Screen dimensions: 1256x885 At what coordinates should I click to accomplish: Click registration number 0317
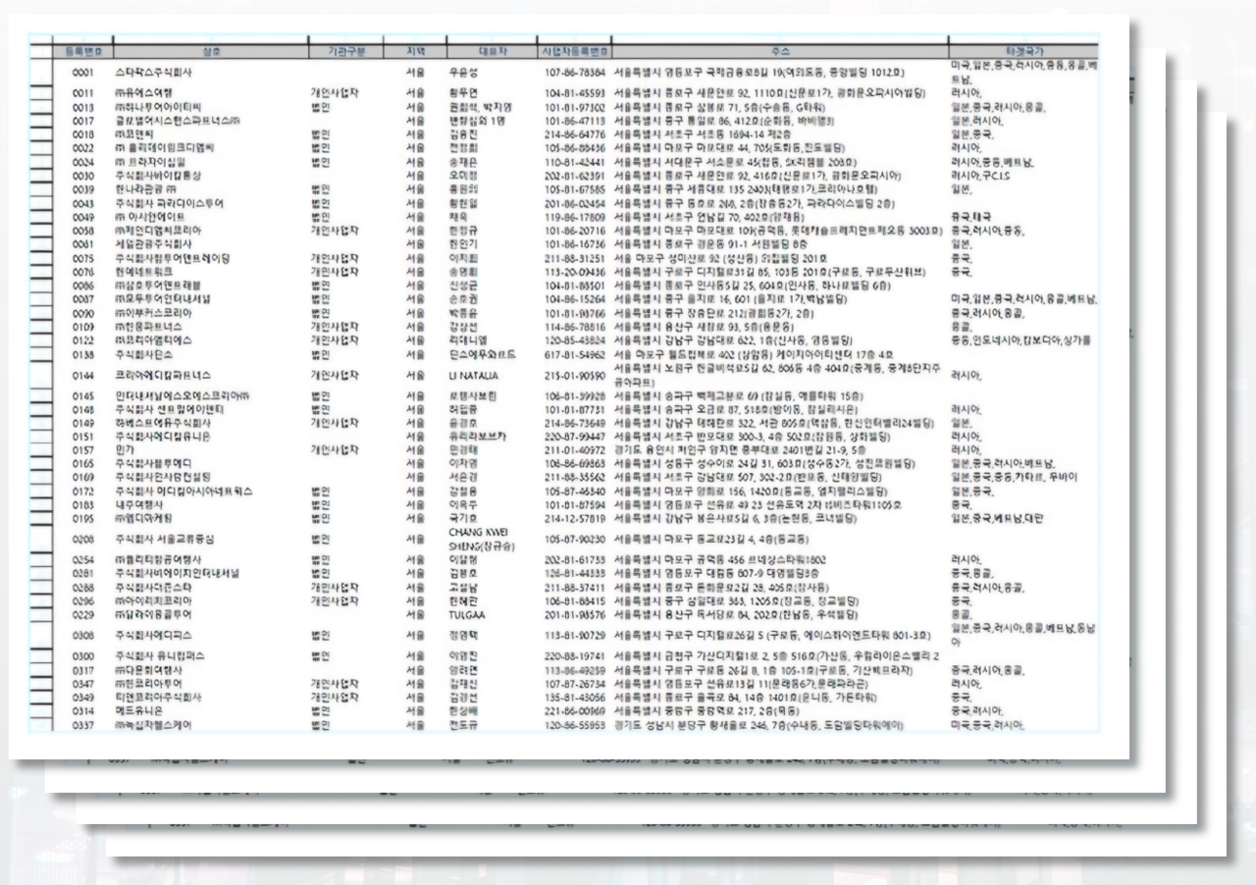pyautogui.click(x=81, y=670)
